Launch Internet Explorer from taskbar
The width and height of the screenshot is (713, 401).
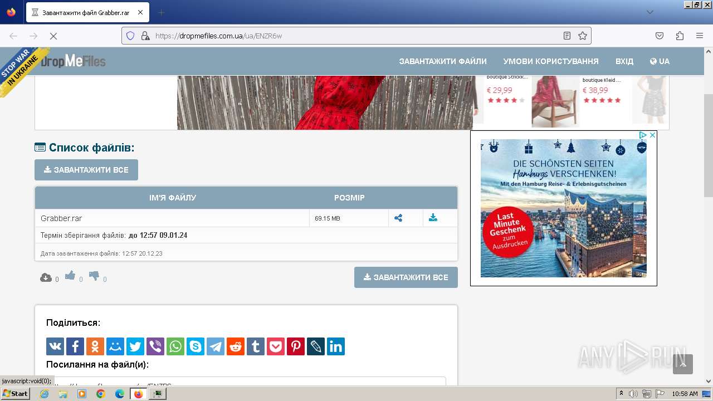[x=45, y=394]
